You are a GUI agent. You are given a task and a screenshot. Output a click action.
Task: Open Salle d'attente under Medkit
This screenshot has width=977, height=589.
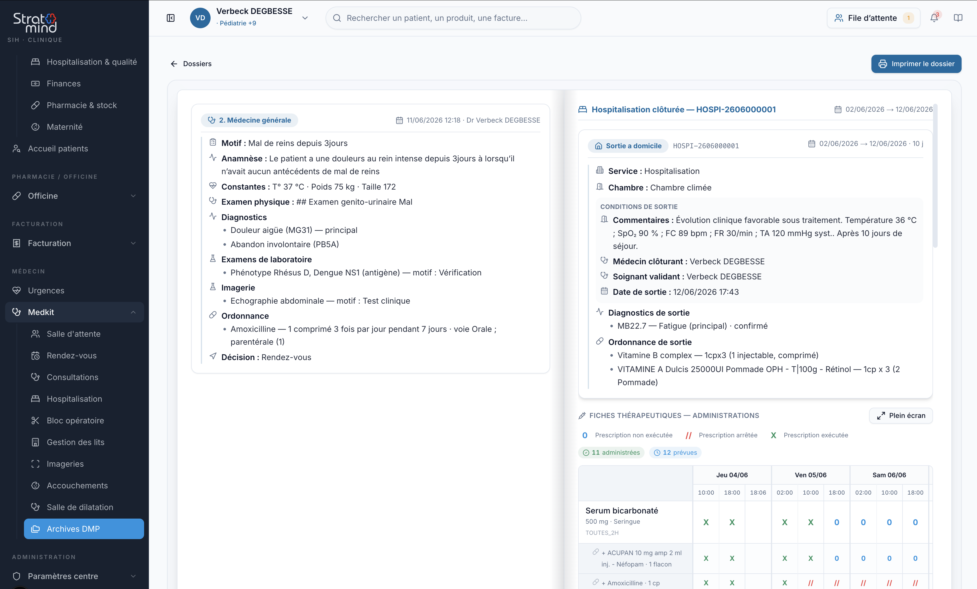pos(84,334)
